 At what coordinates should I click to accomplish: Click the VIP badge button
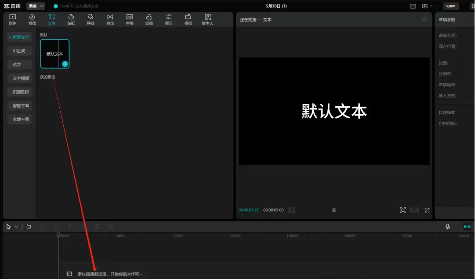[x=450, y=6]
